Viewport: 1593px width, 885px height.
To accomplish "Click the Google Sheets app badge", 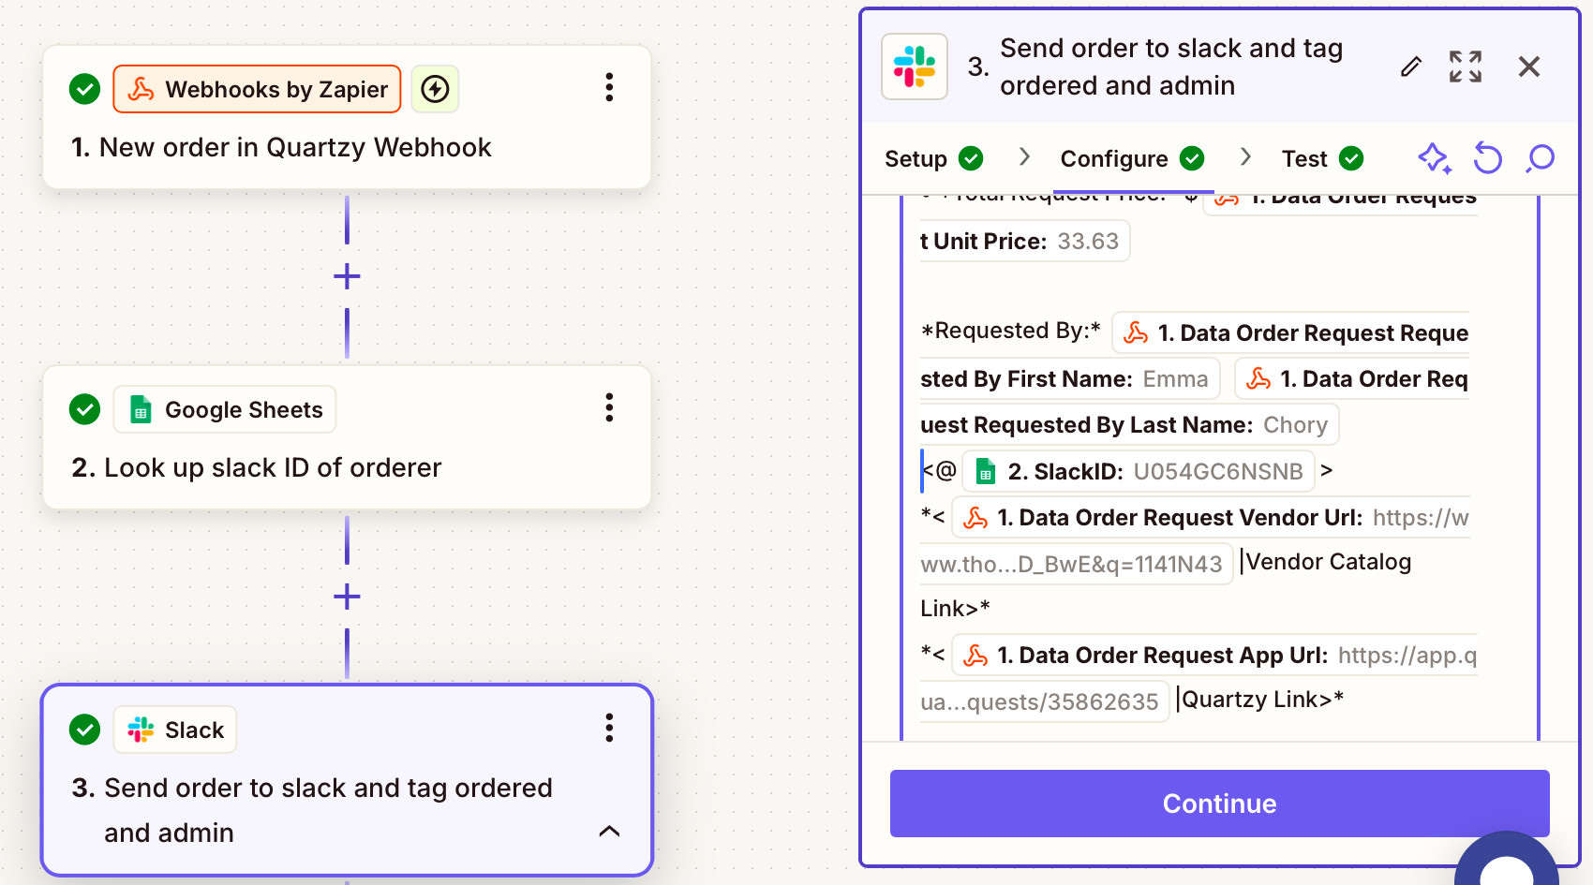I will [225, 409].
